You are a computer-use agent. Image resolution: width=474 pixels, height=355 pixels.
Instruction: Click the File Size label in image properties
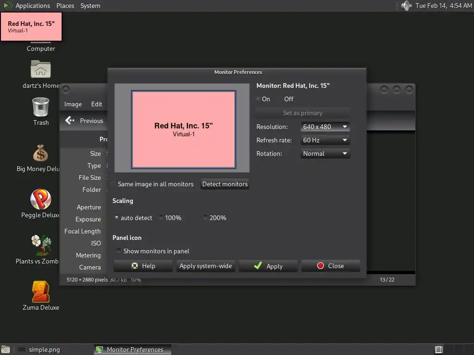point(89,177)
